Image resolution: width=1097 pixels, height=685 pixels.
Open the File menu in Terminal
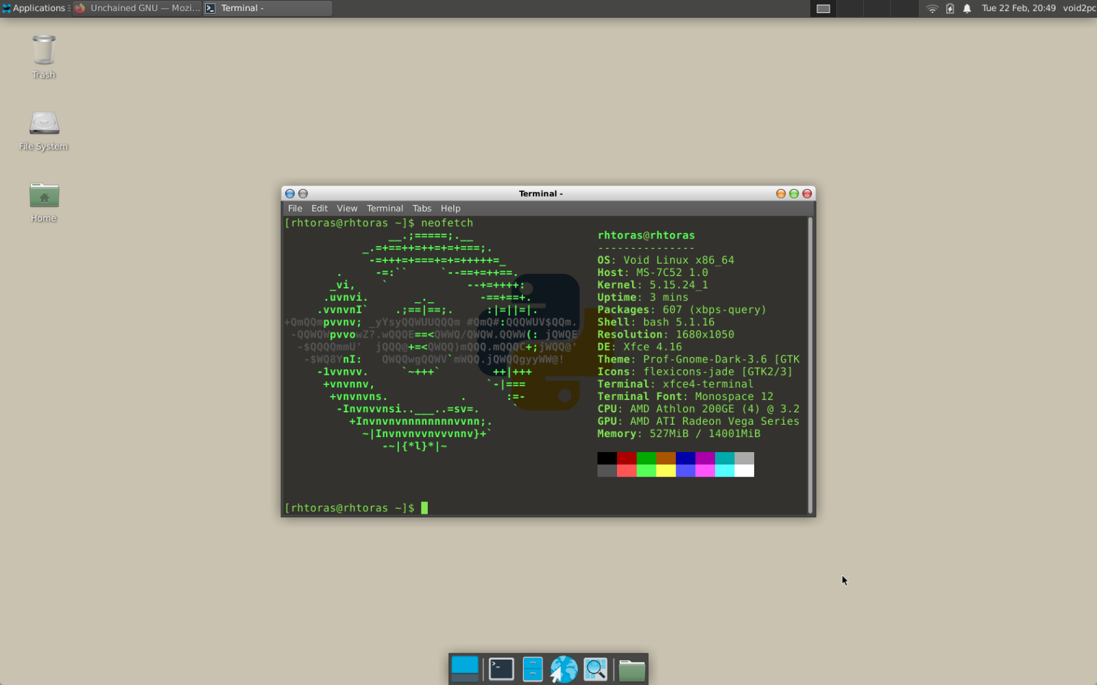pyautogui.click(x=295, y=208)
